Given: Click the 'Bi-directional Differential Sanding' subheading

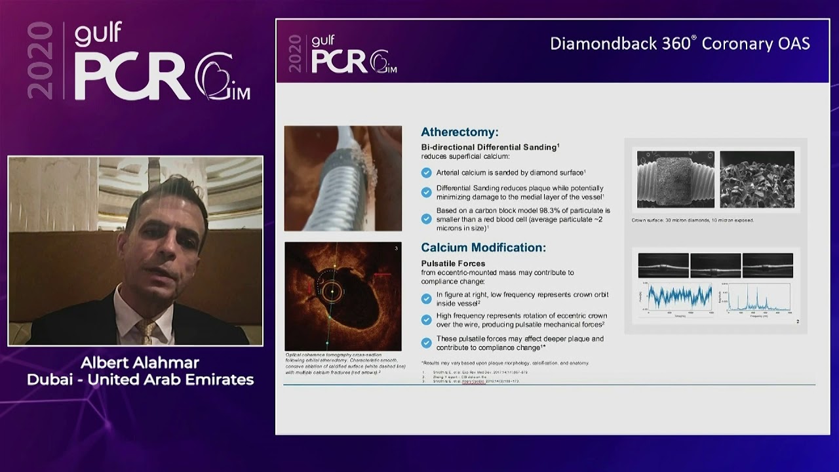Looking at the screenshot, I should (490, 147).
